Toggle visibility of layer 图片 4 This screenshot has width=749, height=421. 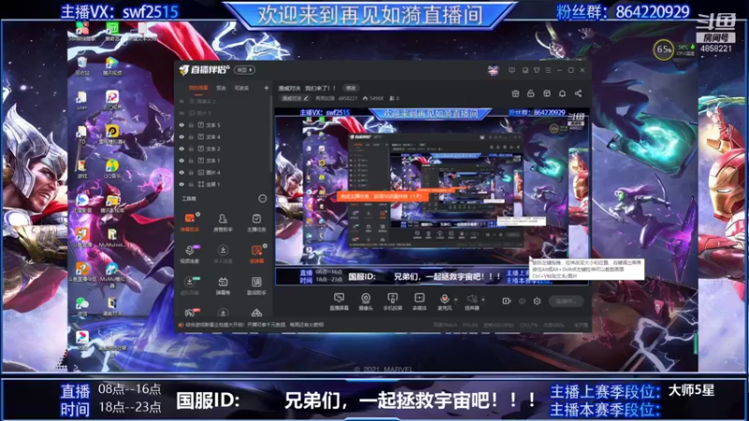(182, 172)
